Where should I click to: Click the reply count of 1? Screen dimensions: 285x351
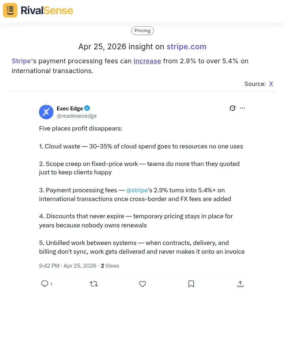pyautogui.click(x=51, y=284)
